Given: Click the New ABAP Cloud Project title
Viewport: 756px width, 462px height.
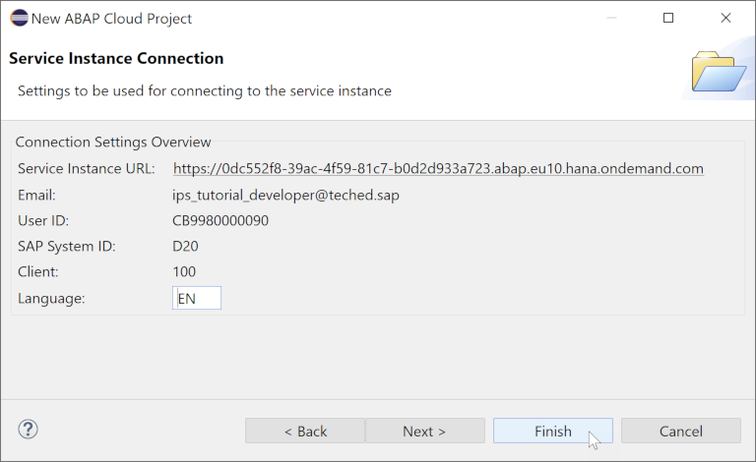Looking at the screenshot, I should click(111, 19).
